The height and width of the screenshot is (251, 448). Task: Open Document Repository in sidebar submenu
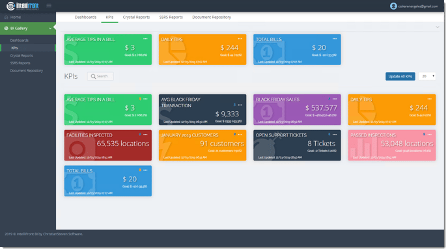coord(26,71)
